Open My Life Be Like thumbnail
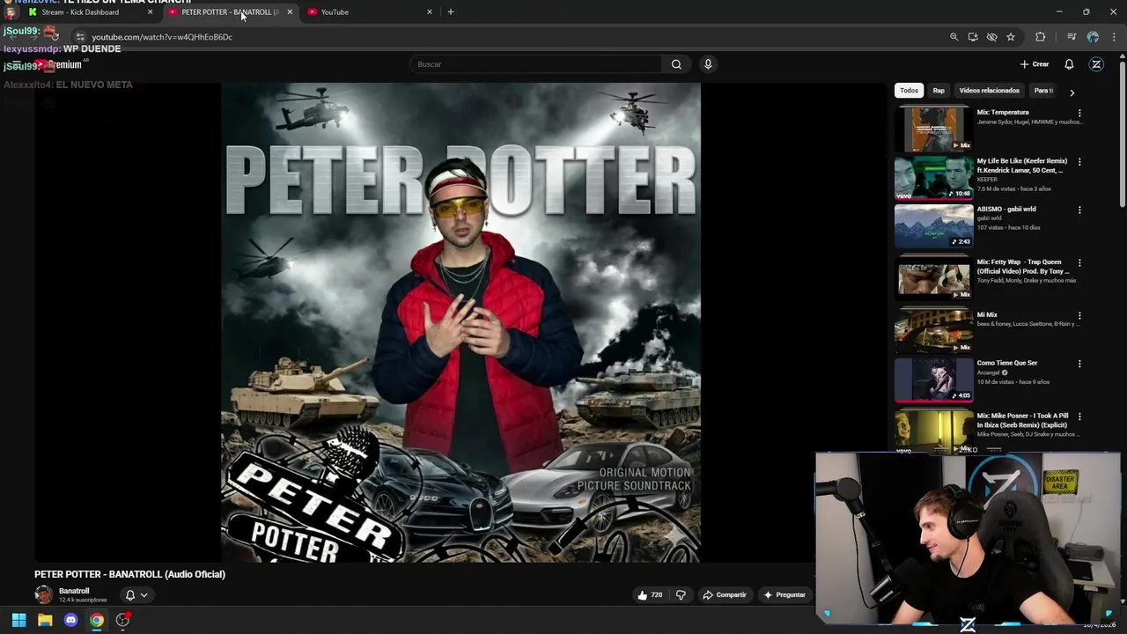 tap(934, 177)
